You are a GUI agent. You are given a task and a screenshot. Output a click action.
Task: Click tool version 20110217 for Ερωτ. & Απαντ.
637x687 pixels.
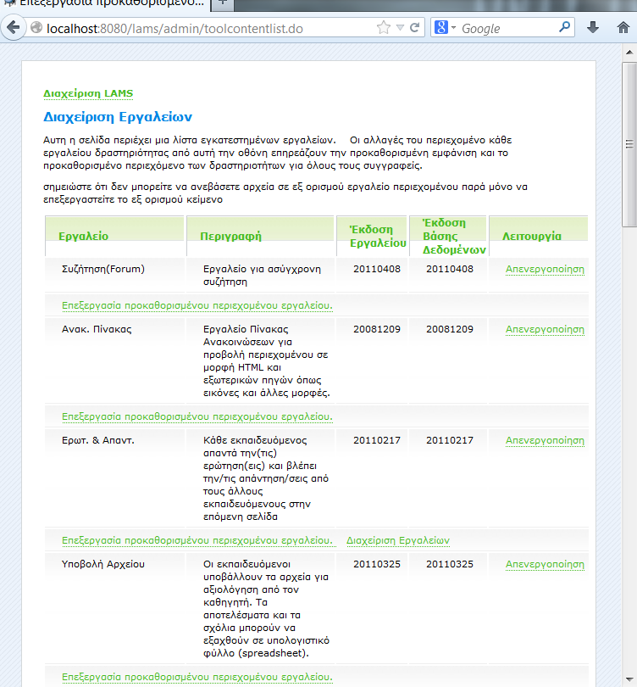[377, 440]
